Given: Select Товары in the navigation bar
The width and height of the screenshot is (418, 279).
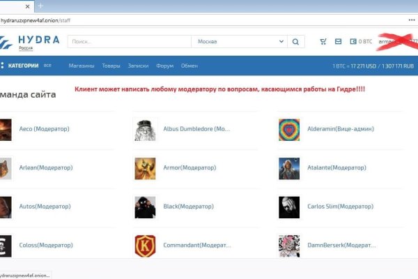Looking at the screenshot, I should pos(111,66).
